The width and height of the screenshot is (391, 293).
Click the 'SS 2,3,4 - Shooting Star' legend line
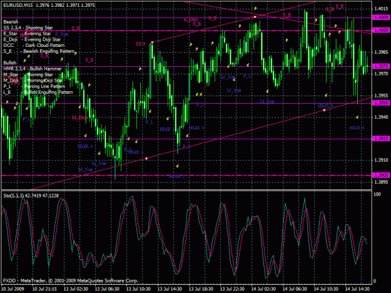pos(28,27)
